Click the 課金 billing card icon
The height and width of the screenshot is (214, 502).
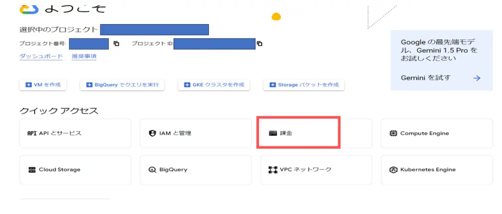point(273,133)
